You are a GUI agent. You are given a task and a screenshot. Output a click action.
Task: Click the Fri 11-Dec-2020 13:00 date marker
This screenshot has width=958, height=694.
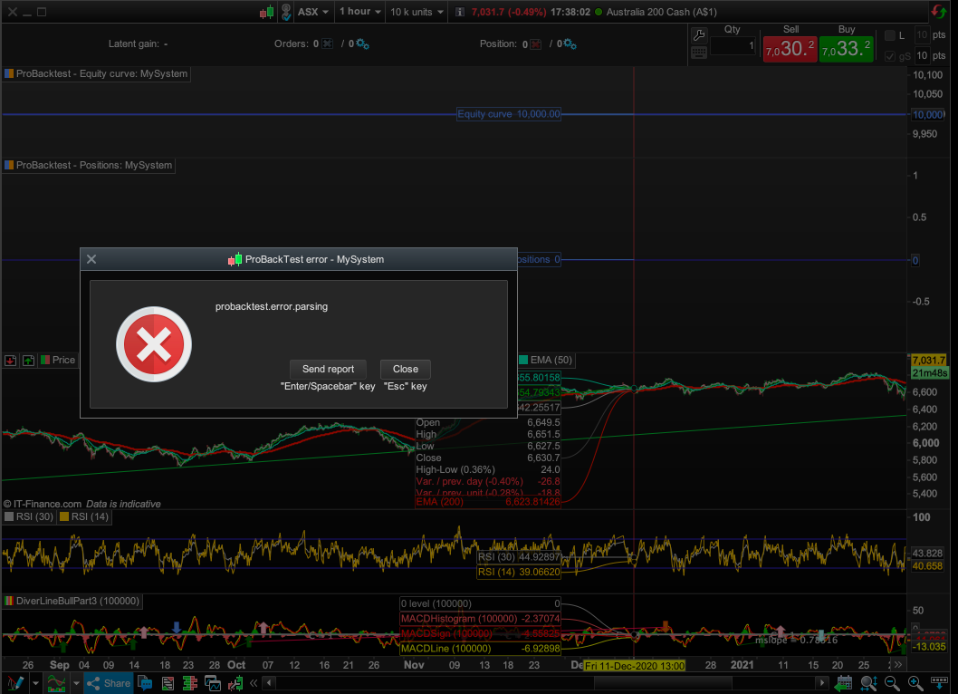(634, 666)
